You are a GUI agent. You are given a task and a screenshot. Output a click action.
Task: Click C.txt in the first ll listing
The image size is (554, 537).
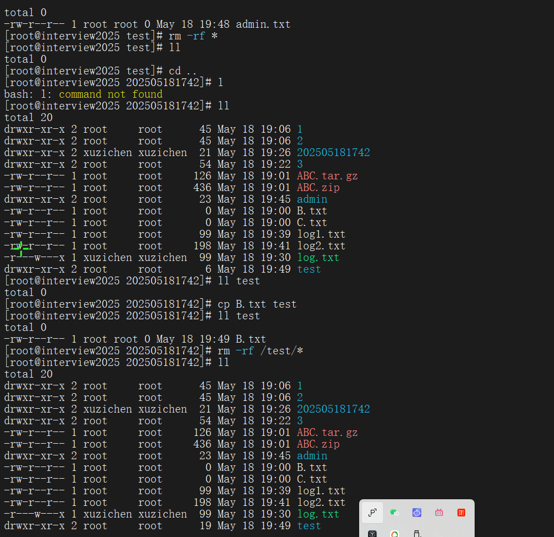click(x=312, y=223)
